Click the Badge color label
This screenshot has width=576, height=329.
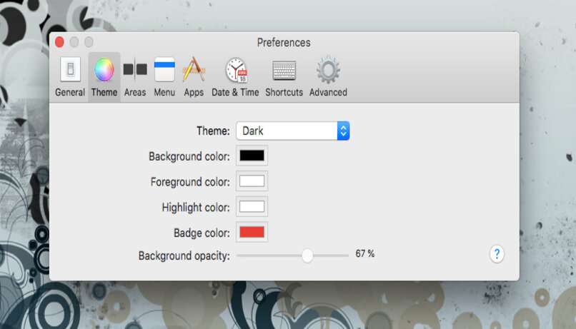[202, 233]
